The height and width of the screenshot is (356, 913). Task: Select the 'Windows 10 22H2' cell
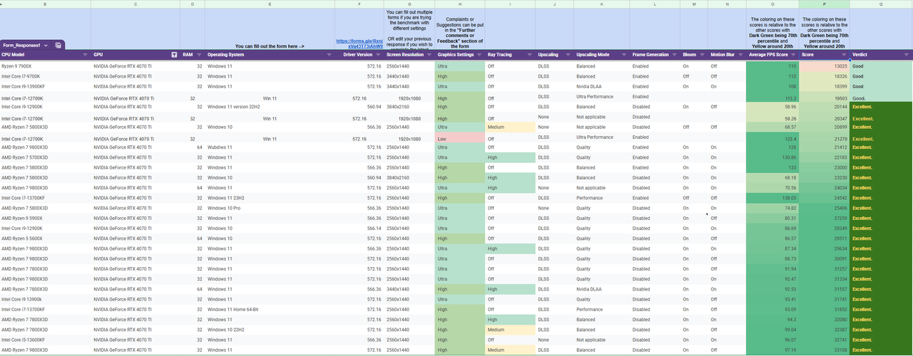coord(270,330)
